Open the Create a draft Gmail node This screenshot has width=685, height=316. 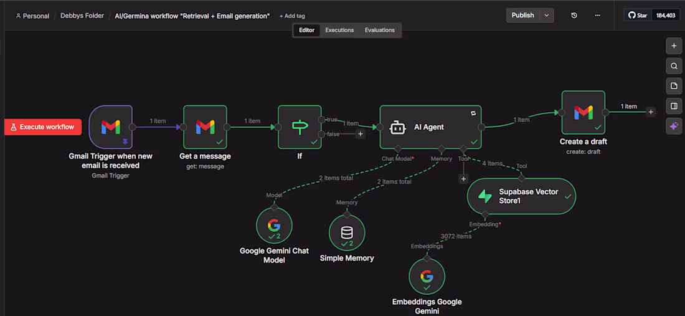click(x=583, y=112)
